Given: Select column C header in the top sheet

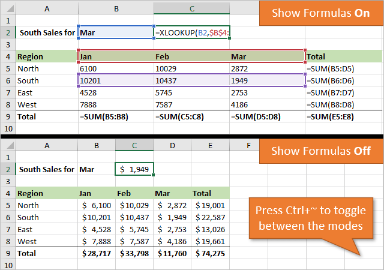Looking at the screenshot, I should click(x=191, y=8).
